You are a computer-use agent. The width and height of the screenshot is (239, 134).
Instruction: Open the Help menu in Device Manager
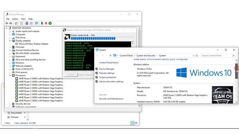tap(30, 19)
